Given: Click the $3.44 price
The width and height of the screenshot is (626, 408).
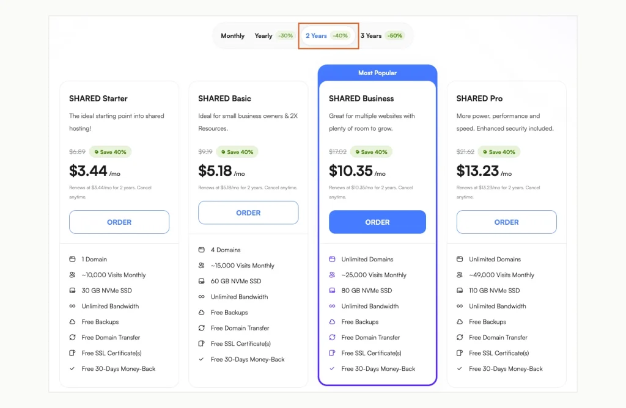Looking at the screenshot, I should click(x=88, y=171).
